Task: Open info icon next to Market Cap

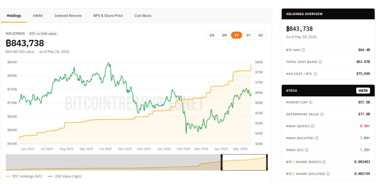Action: click(x=311, y=102)
